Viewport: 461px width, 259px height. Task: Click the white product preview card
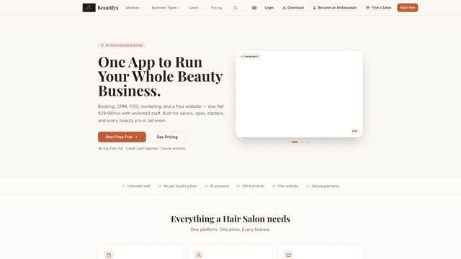(299, 94)
